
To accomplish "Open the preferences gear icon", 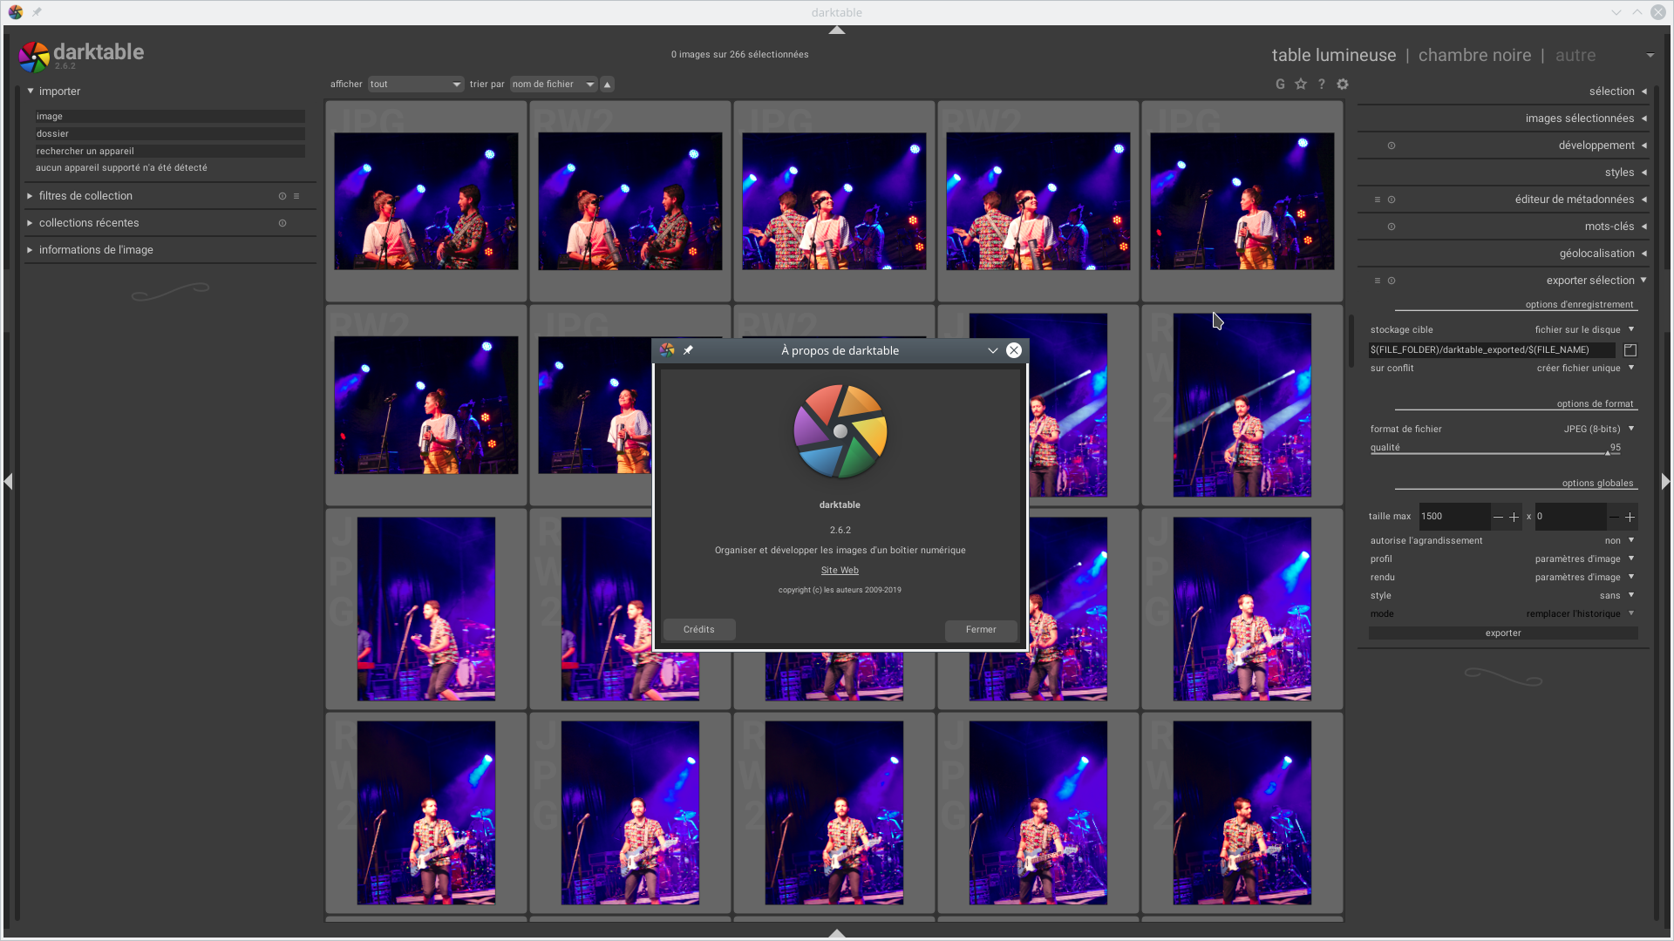I will [x=1343, y=85].
